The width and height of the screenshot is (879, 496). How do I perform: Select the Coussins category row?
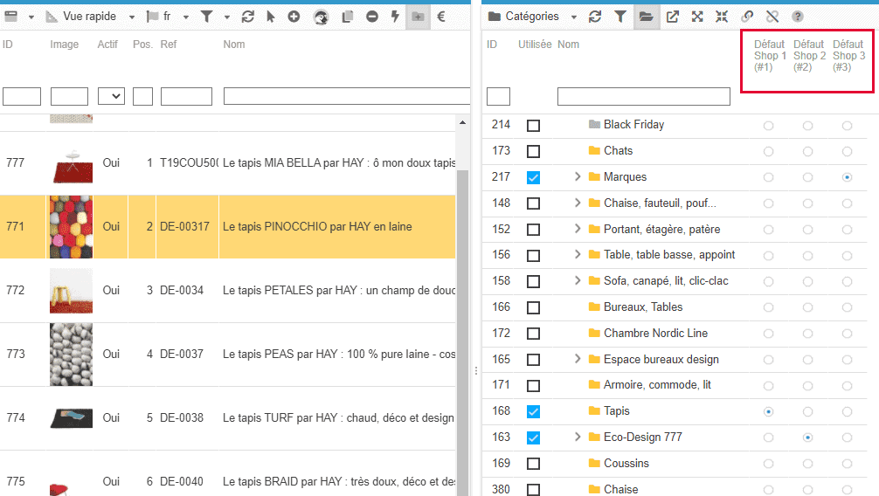(x=626, y=464)
